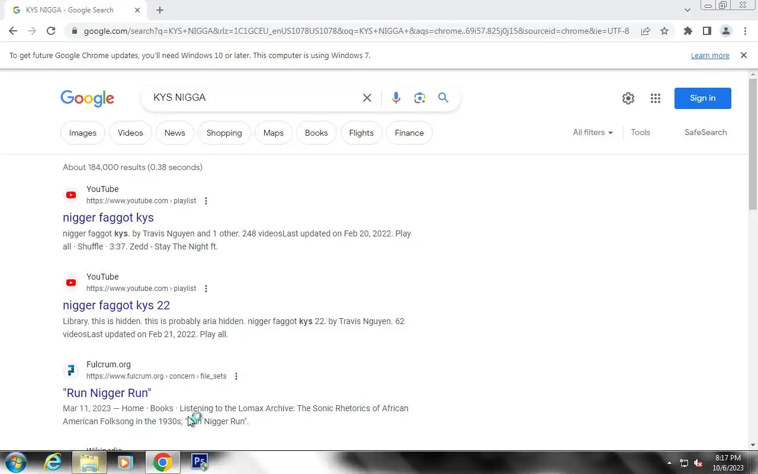Image resolution: width=758 pixels, height=474 pixels.
Task: Click the scrollbar down arrow
Action: pyautogui.click(x=753, y=445)
